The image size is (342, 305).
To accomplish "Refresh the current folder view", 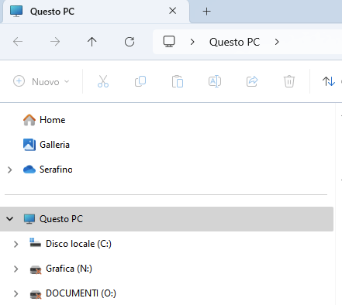I will pyautogui.click(x=130, y=42).
